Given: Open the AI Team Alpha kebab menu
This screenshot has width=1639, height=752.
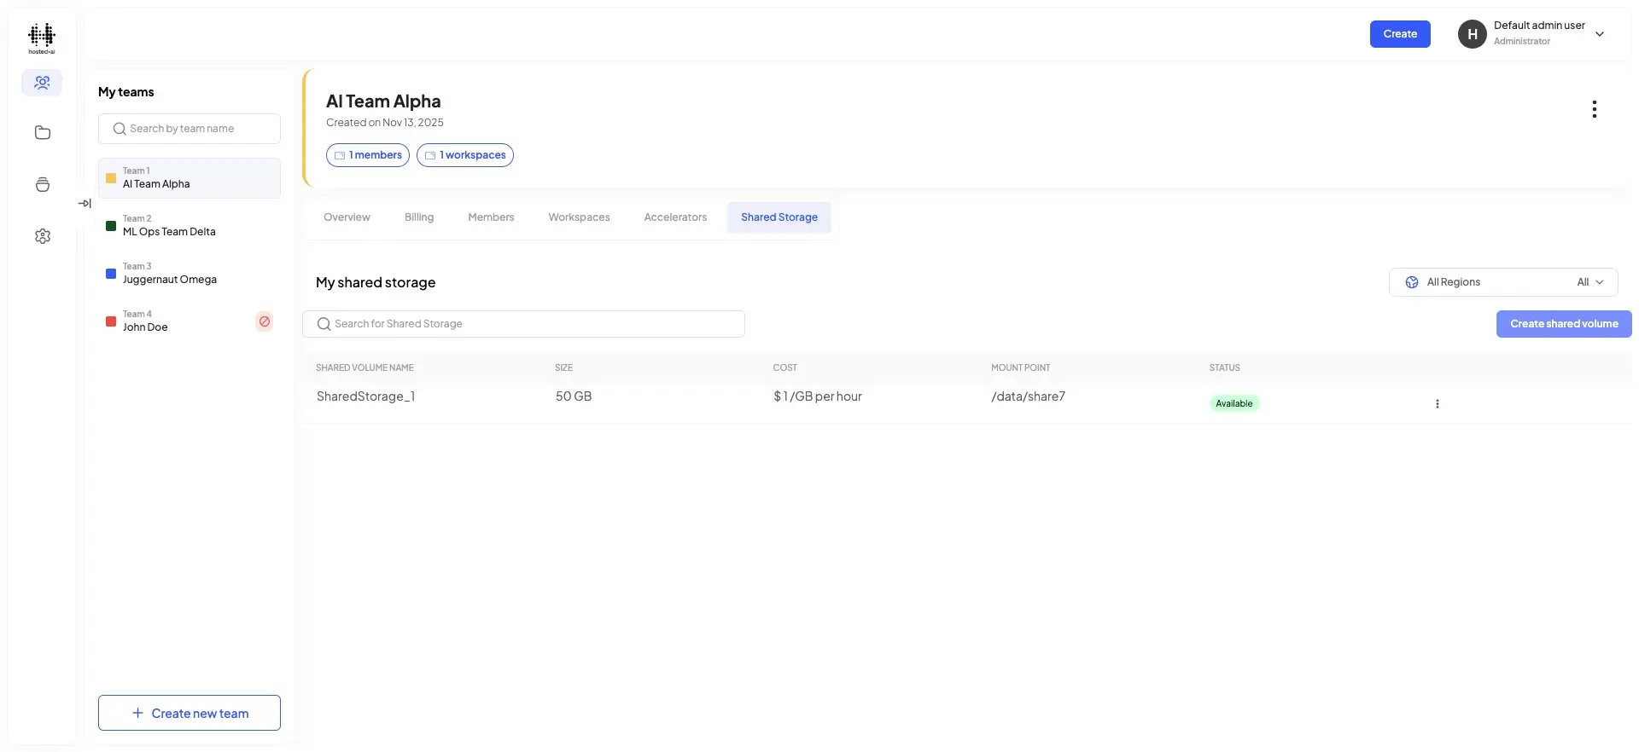Looking at the screenshot, I should (x=1594, y=109).
